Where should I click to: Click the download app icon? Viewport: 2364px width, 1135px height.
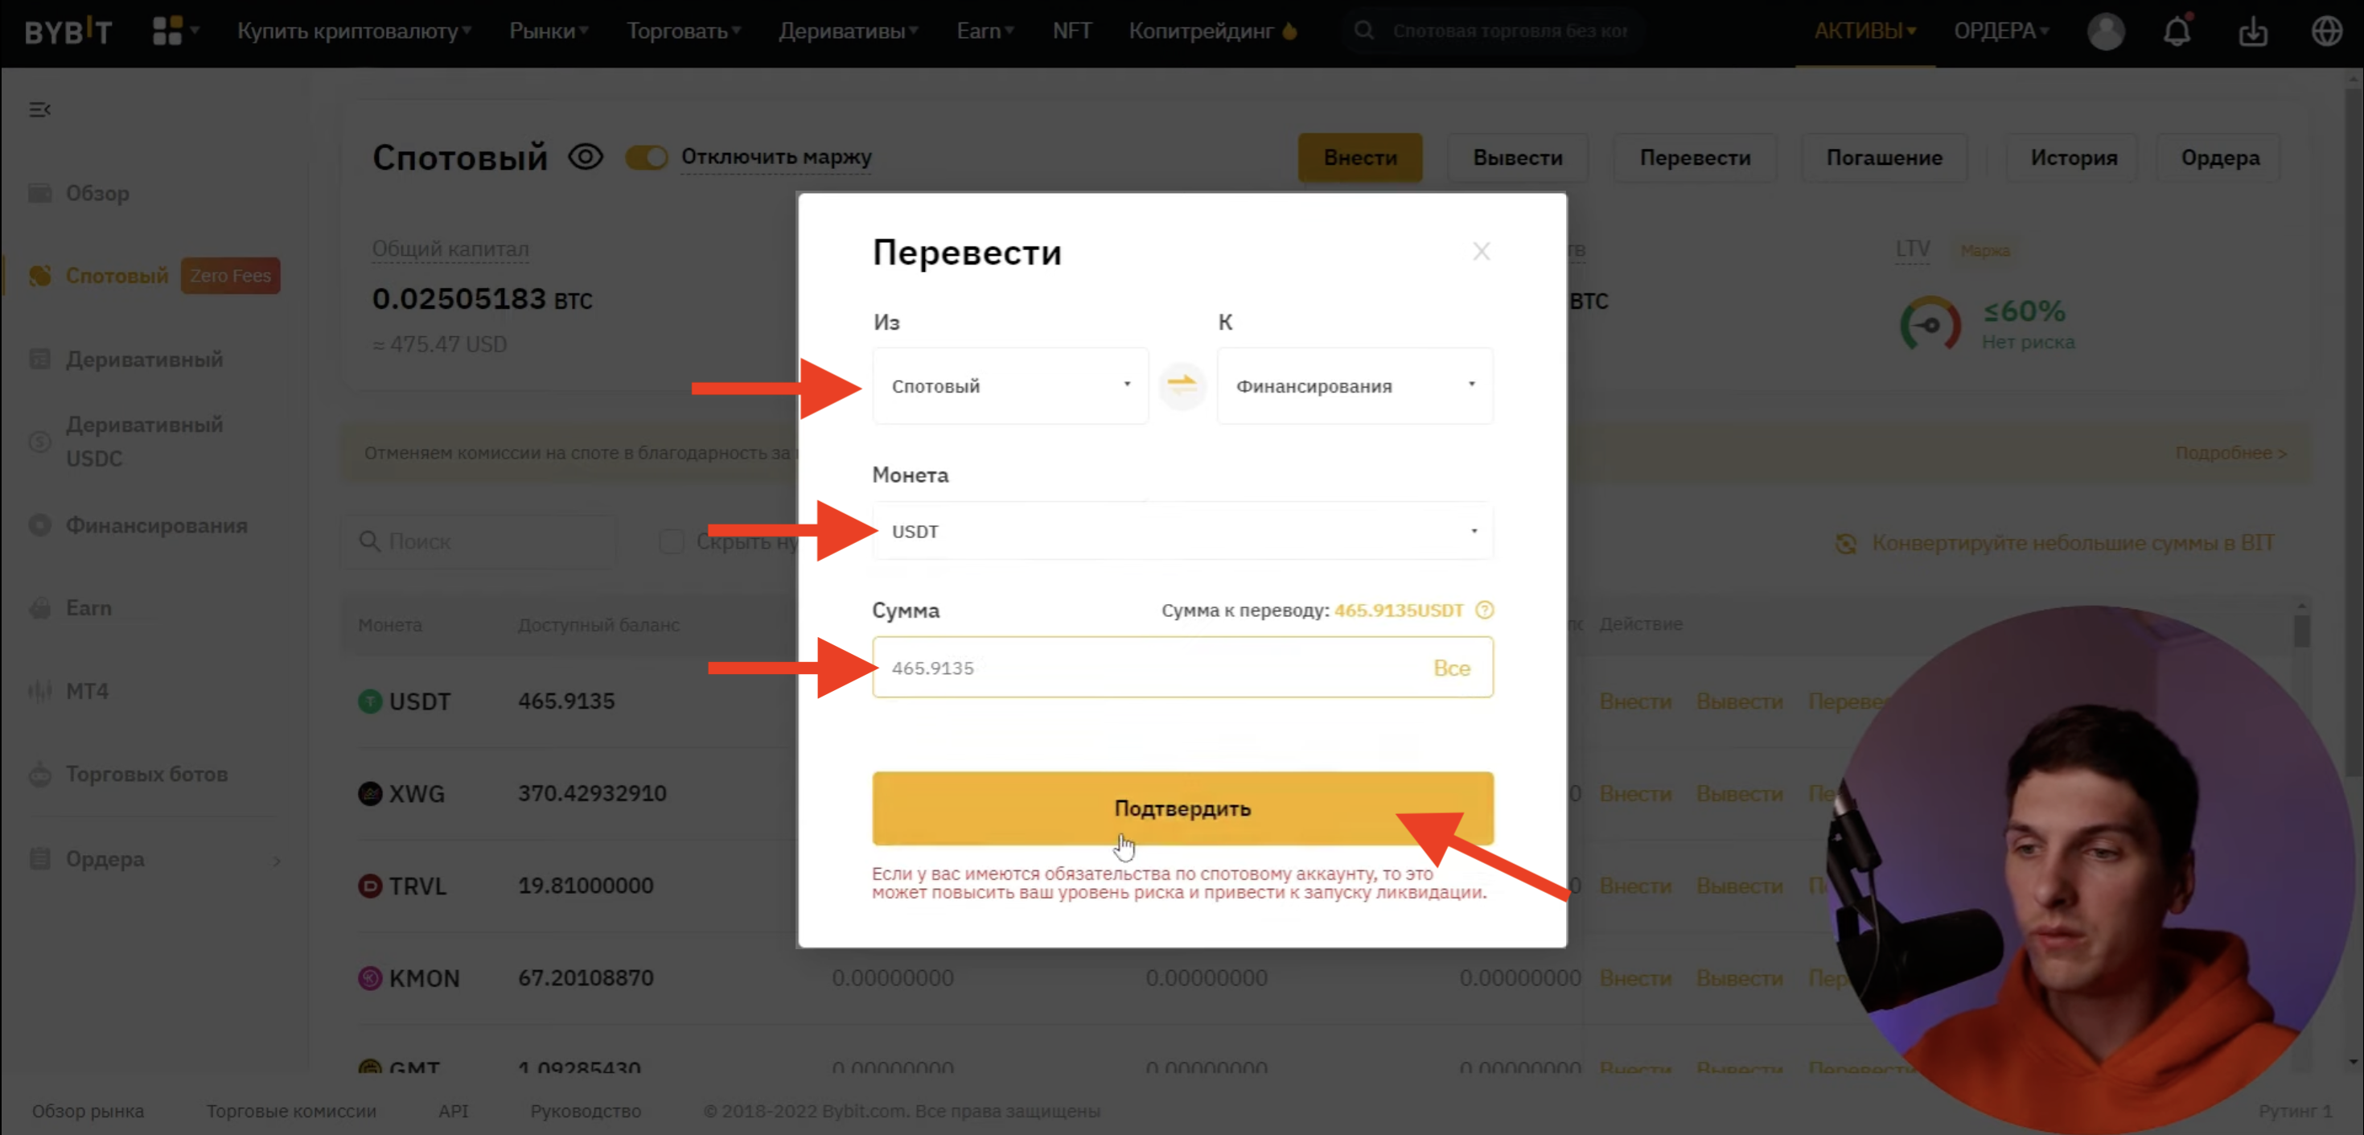(2253, 32)
